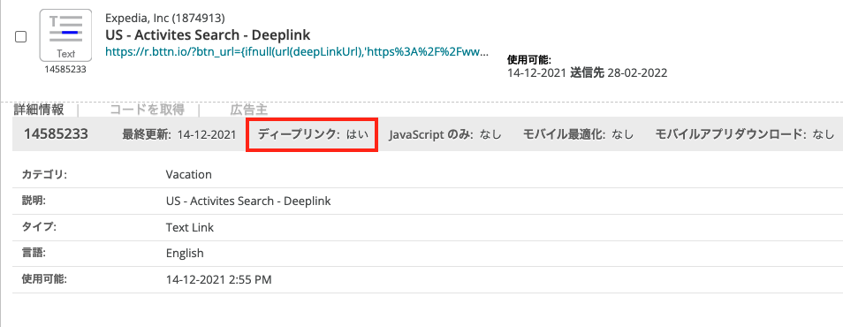The height and width of the screenshot is (327, 843).
Task: Click the 言語 value English
Action: click(x=185, y=254)
